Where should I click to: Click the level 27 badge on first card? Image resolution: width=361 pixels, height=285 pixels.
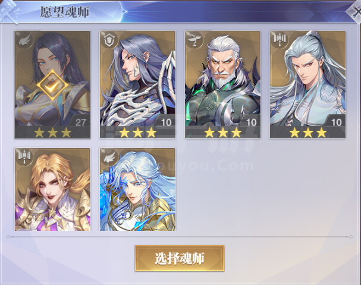click(x=80, y=122)
